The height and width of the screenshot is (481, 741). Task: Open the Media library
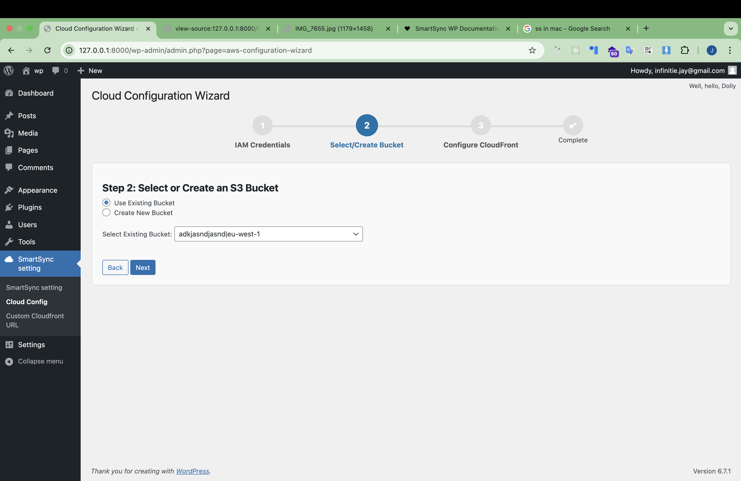click(x=28, y=133)
